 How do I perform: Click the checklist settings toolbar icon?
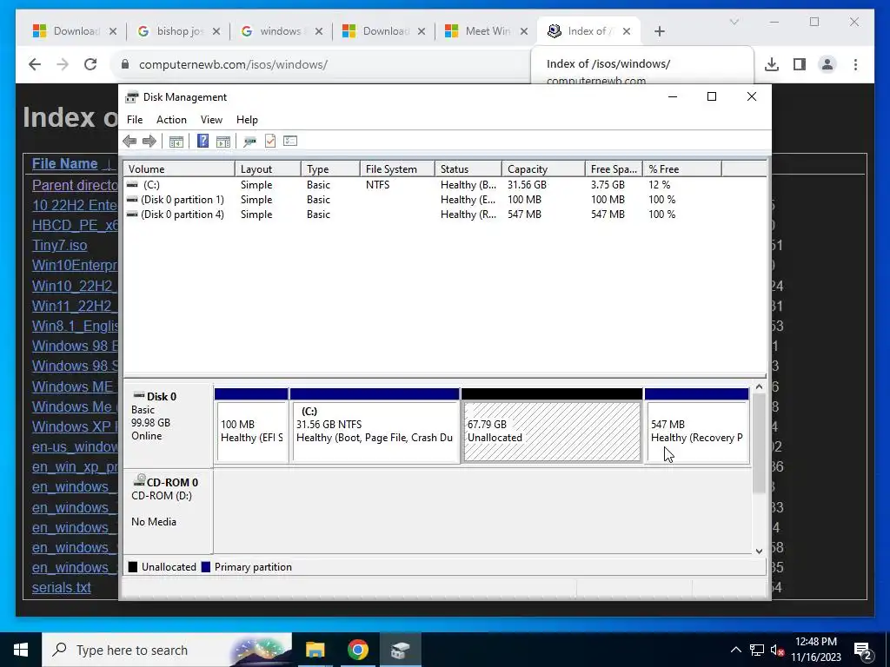(290, 141)
